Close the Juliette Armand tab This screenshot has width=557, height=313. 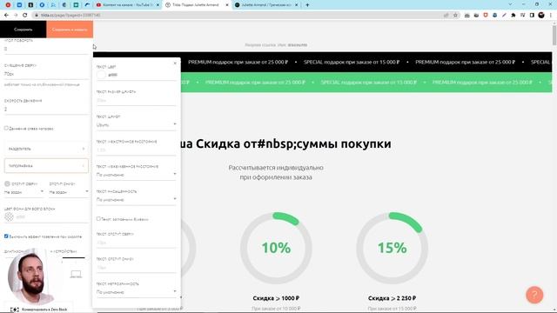click(297, 5)
